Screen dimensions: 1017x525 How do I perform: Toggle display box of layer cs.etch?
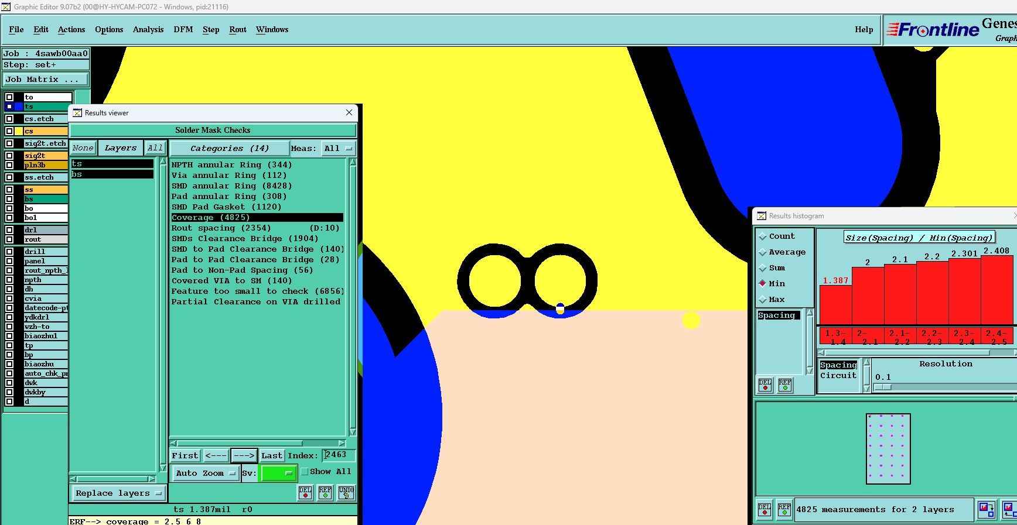[x=9, y=119]
